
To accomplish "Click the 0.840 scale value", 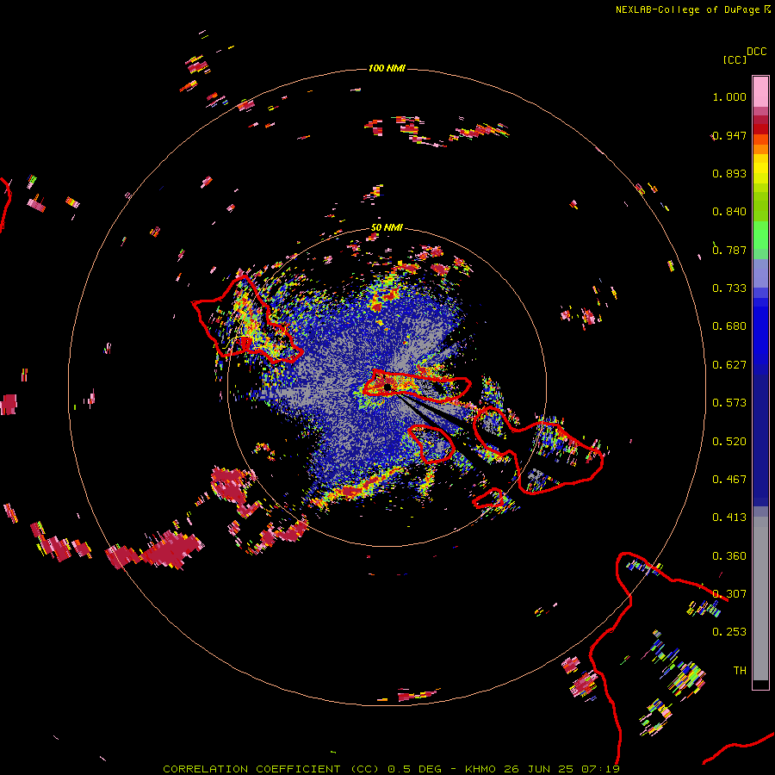I will pos(729,212).
